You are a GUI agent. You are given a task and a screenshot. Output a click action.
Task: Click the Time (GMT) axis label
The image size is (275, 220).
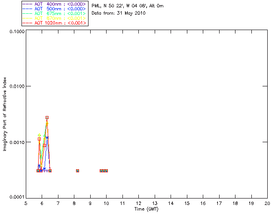(146, 209)
